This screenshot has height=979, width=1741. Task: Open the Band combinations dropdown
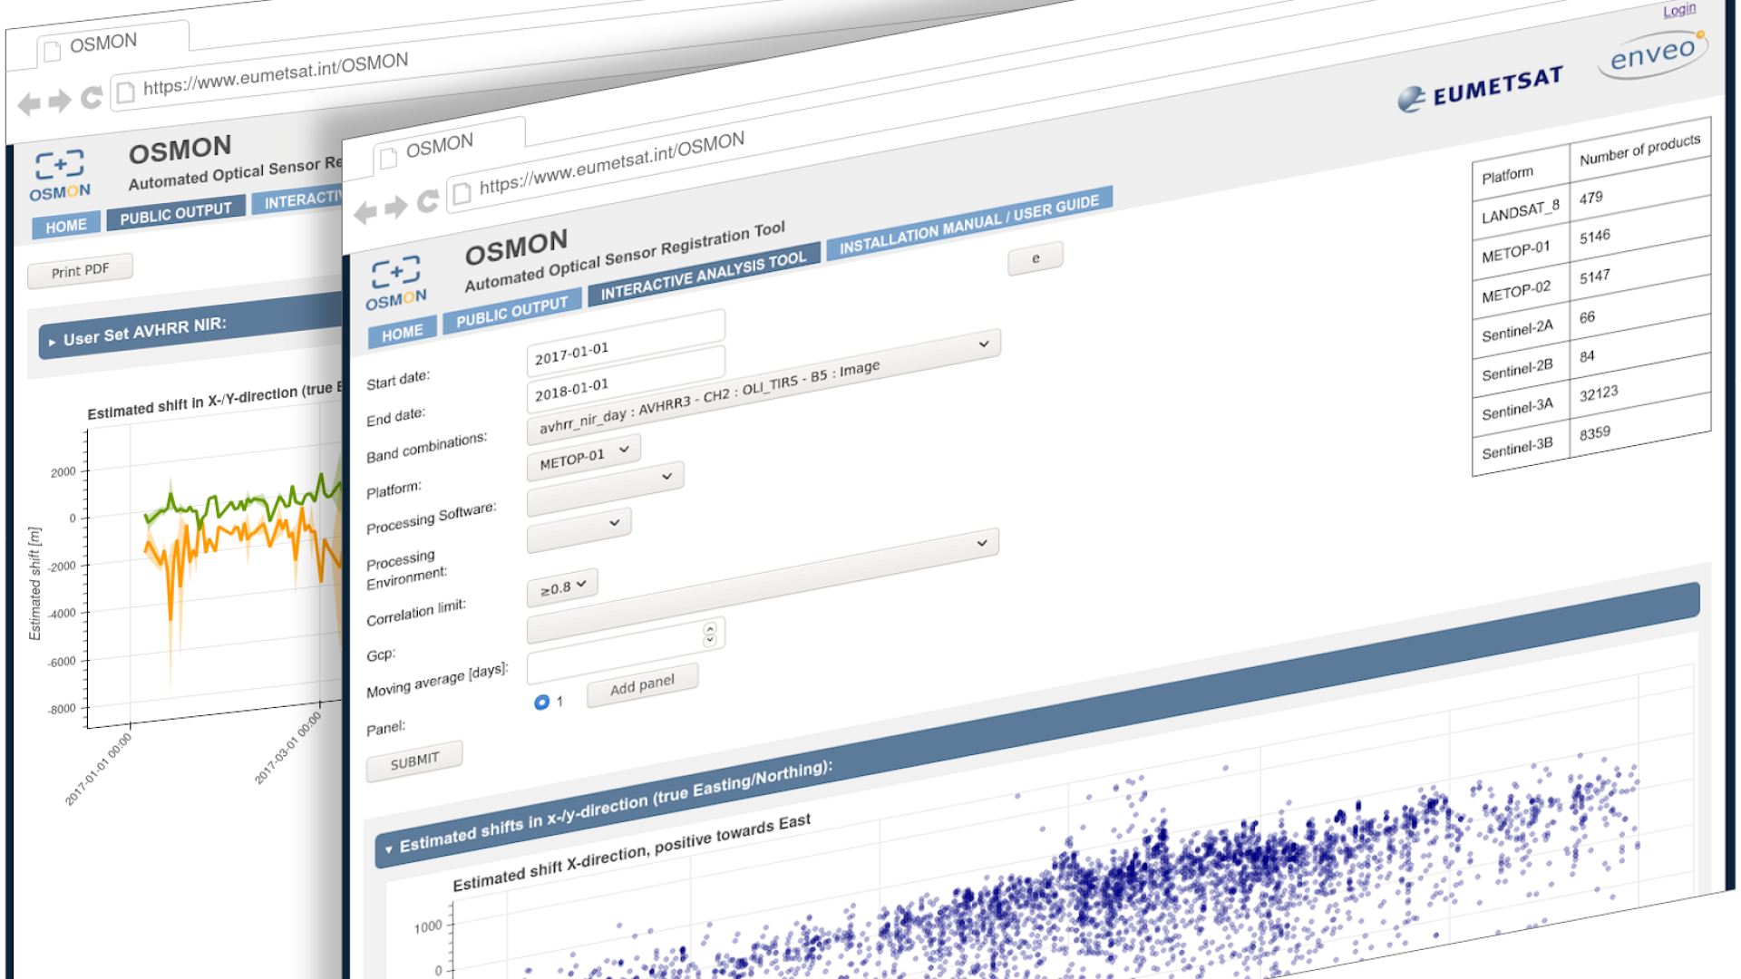click(764, 386)
